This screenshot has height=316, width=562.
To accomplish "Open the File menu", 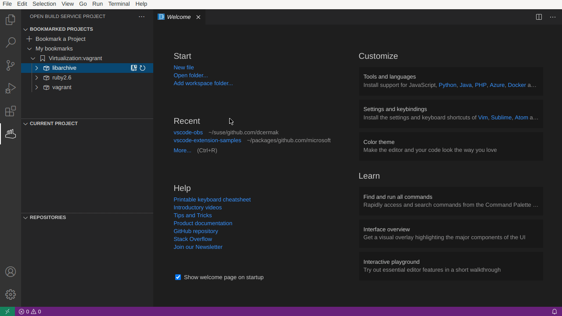I will 7,4.
